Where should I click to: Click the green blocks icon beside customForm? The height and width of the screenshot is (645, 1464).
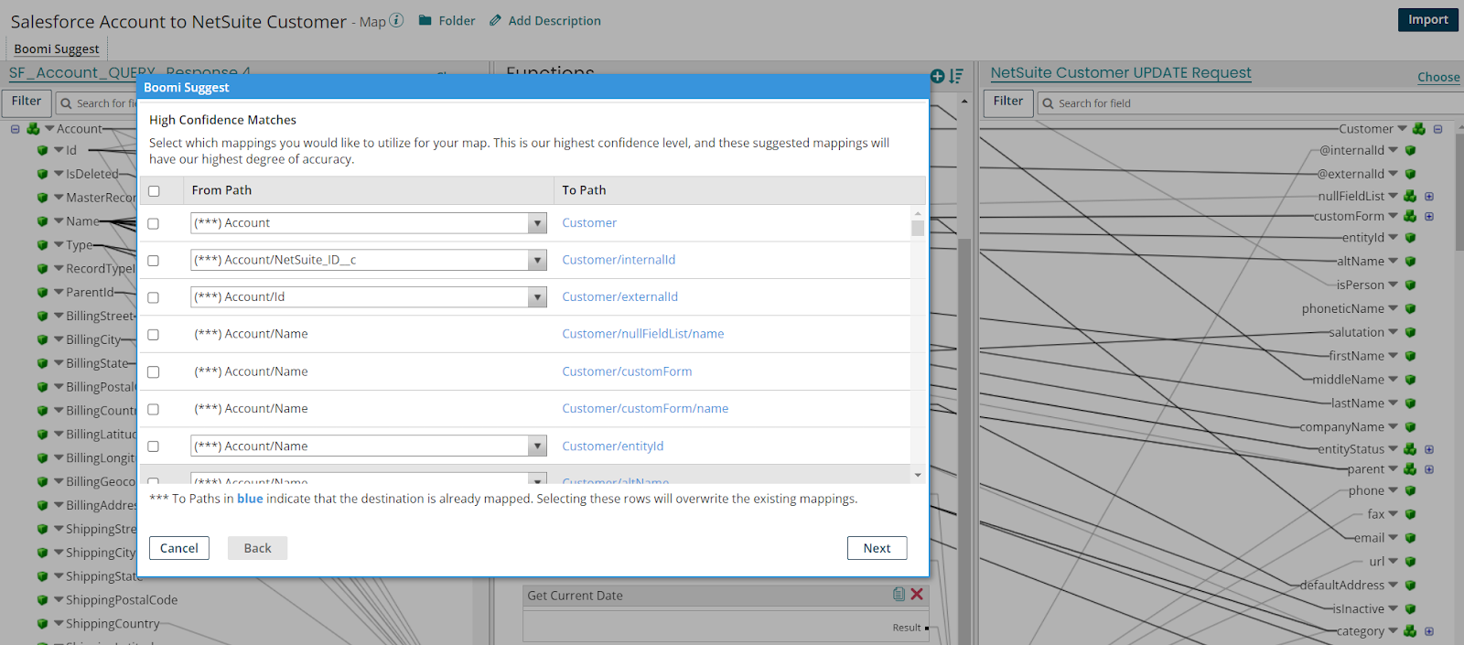(1410, 216)
